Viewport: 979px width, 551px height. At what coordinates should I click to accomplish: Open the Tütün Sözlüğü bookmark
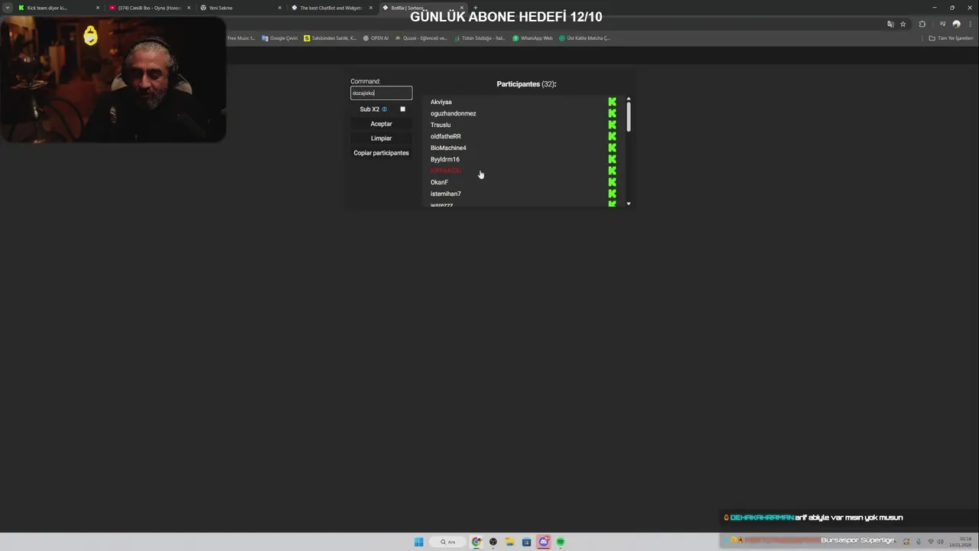coord(480,38)
